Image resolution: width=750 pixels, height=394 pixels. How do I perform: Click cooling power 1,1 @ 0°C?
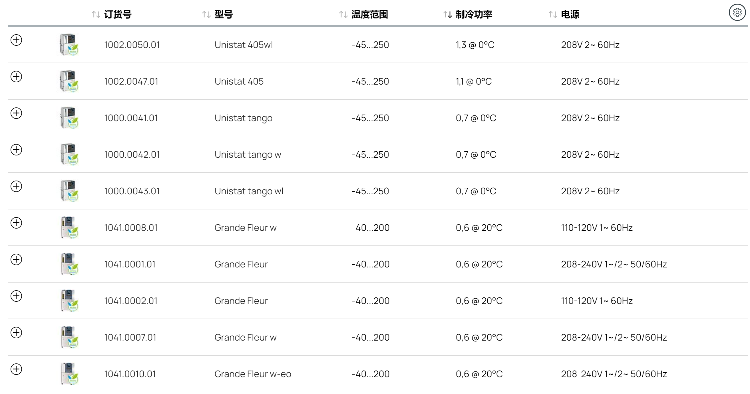(474, 81)
